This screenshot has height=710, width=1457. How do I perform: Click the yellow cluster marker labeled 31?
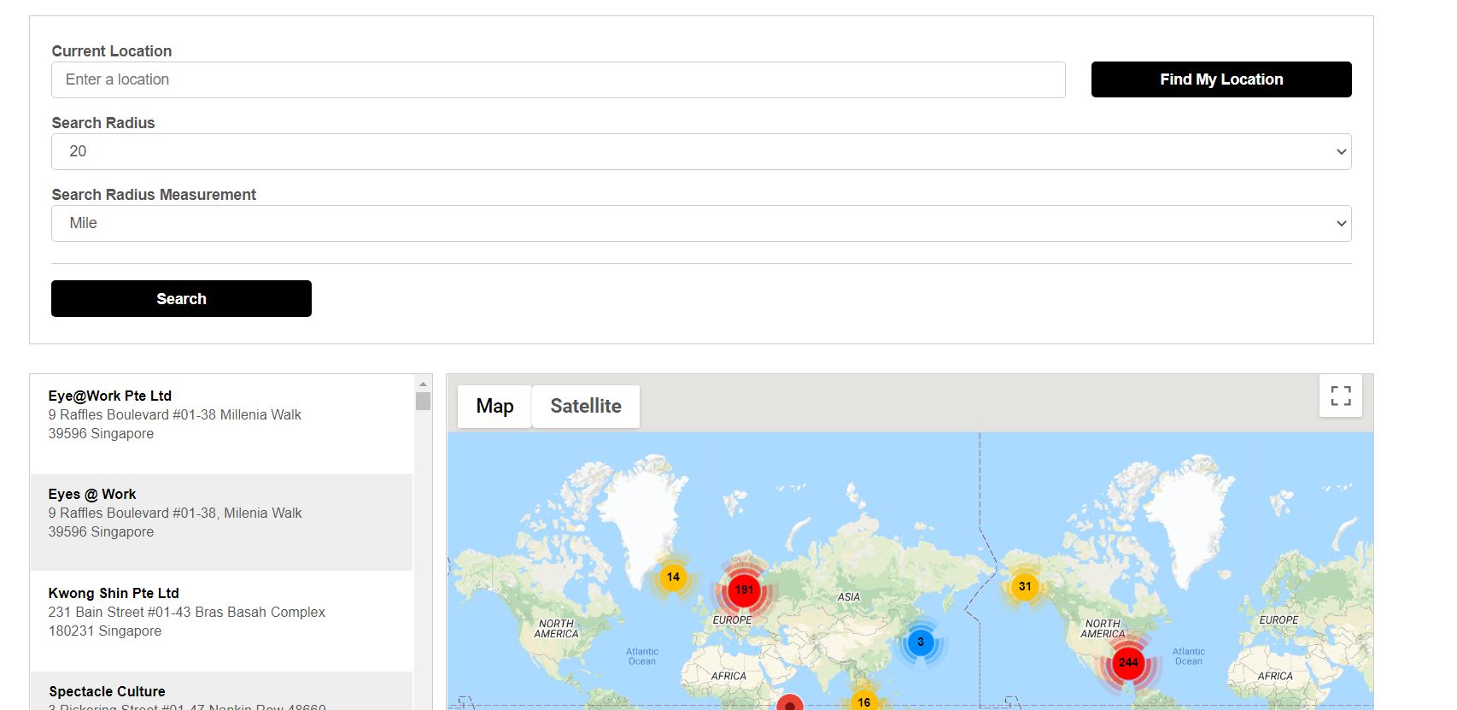tap(1025, 586)
